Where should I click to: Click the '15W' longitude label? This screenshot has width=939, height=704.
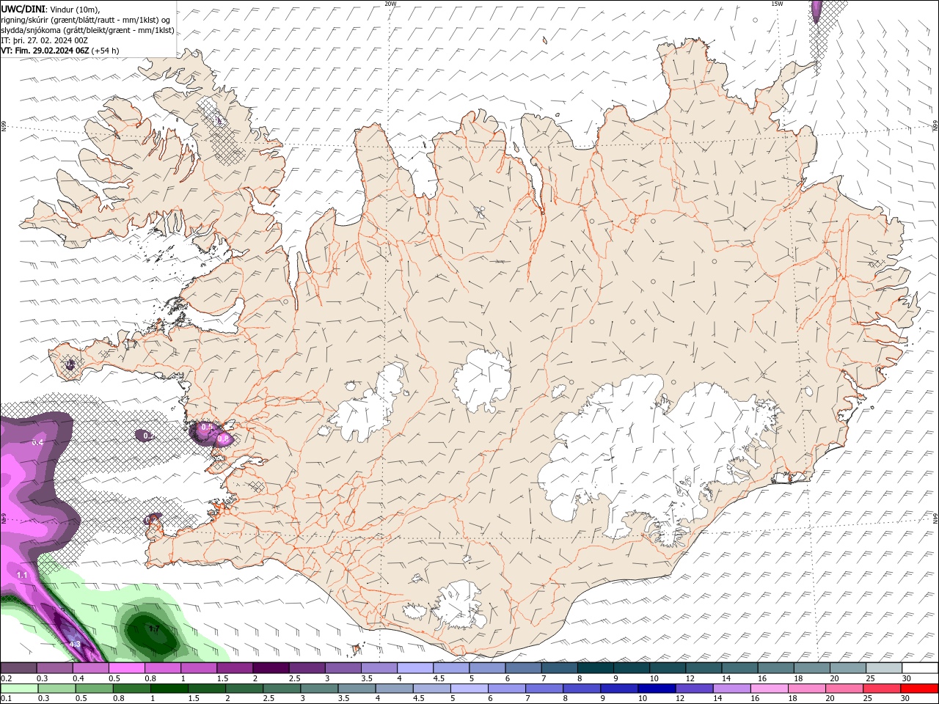pyautogui.click(x=777, y=4)
